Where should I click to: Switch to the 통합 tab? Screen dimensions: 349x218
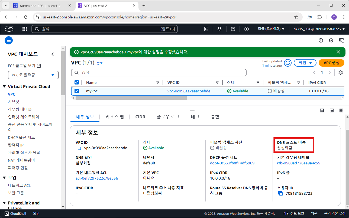click(x=215, y=117)
